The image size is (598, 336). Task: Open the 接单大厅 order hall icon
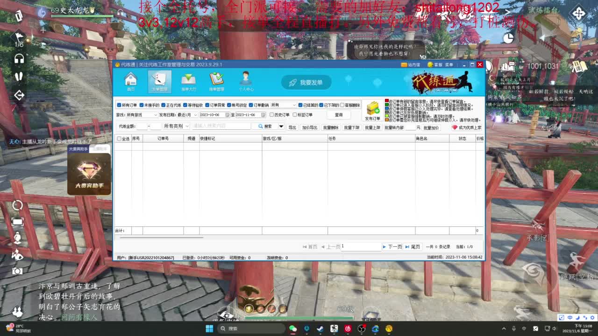coord(188,82)
